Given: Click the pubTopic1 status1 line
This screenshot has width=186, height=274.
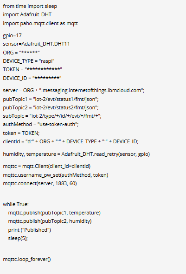Looking at the screenshot, I should point(51,99).
